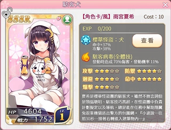Click the 爆擊 star rating row

(x=101, y=87)
